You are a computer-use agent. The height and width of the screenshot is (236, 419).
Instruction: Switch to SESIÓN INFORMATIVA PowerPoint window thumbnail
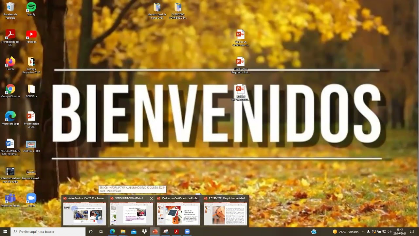point(131,210)
